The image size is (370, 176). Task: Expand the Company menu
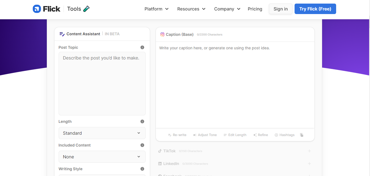point(227,9)
